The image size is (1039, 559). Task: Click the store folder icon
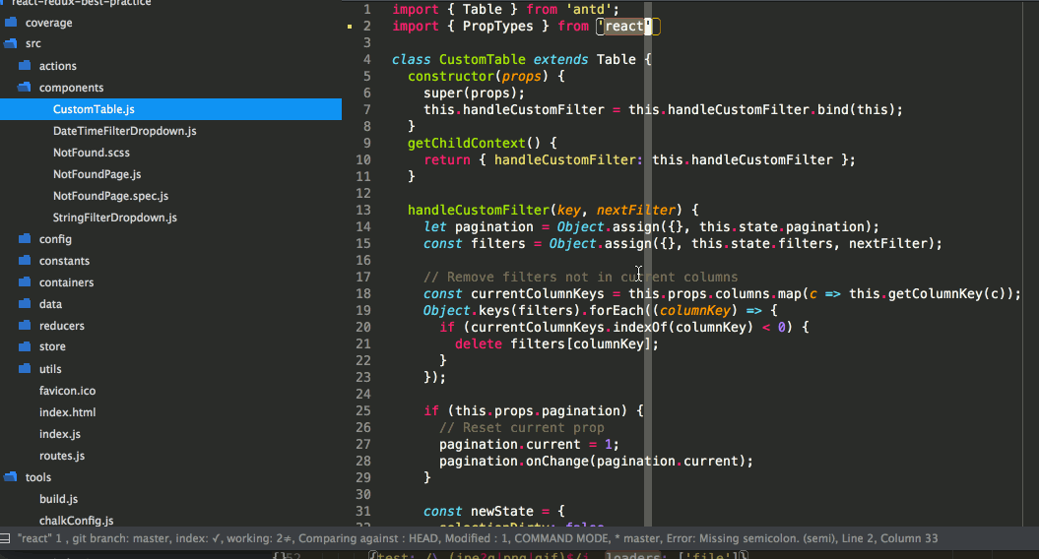tap(25, 346)
